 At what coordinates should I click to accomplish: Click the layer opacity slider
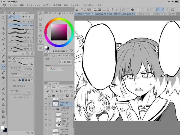click(64, 87)
